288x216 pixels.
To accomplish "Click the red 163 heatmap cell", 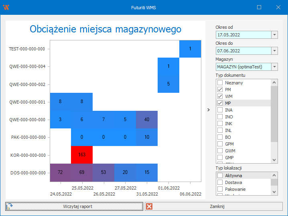I will click(x=82, y=155).
